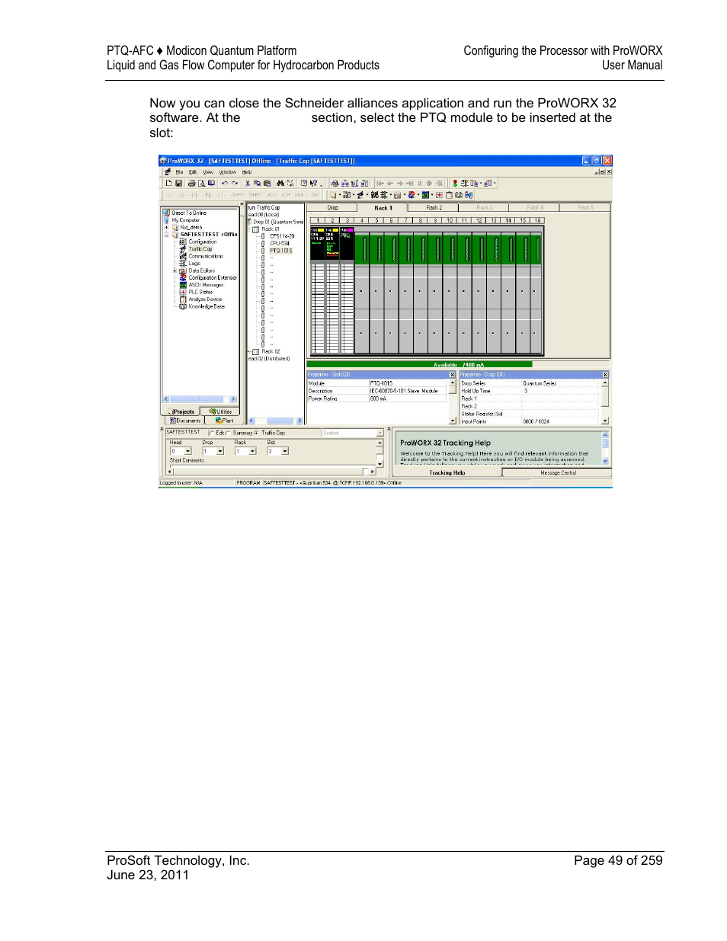Open the Rack number dropdown

click(x=252, y=451)
